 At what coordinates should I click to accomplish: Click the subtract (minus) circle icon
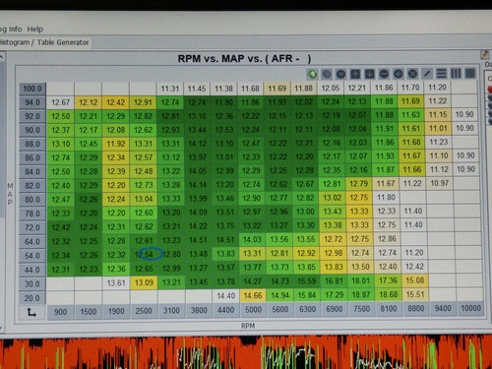(384, 74)
